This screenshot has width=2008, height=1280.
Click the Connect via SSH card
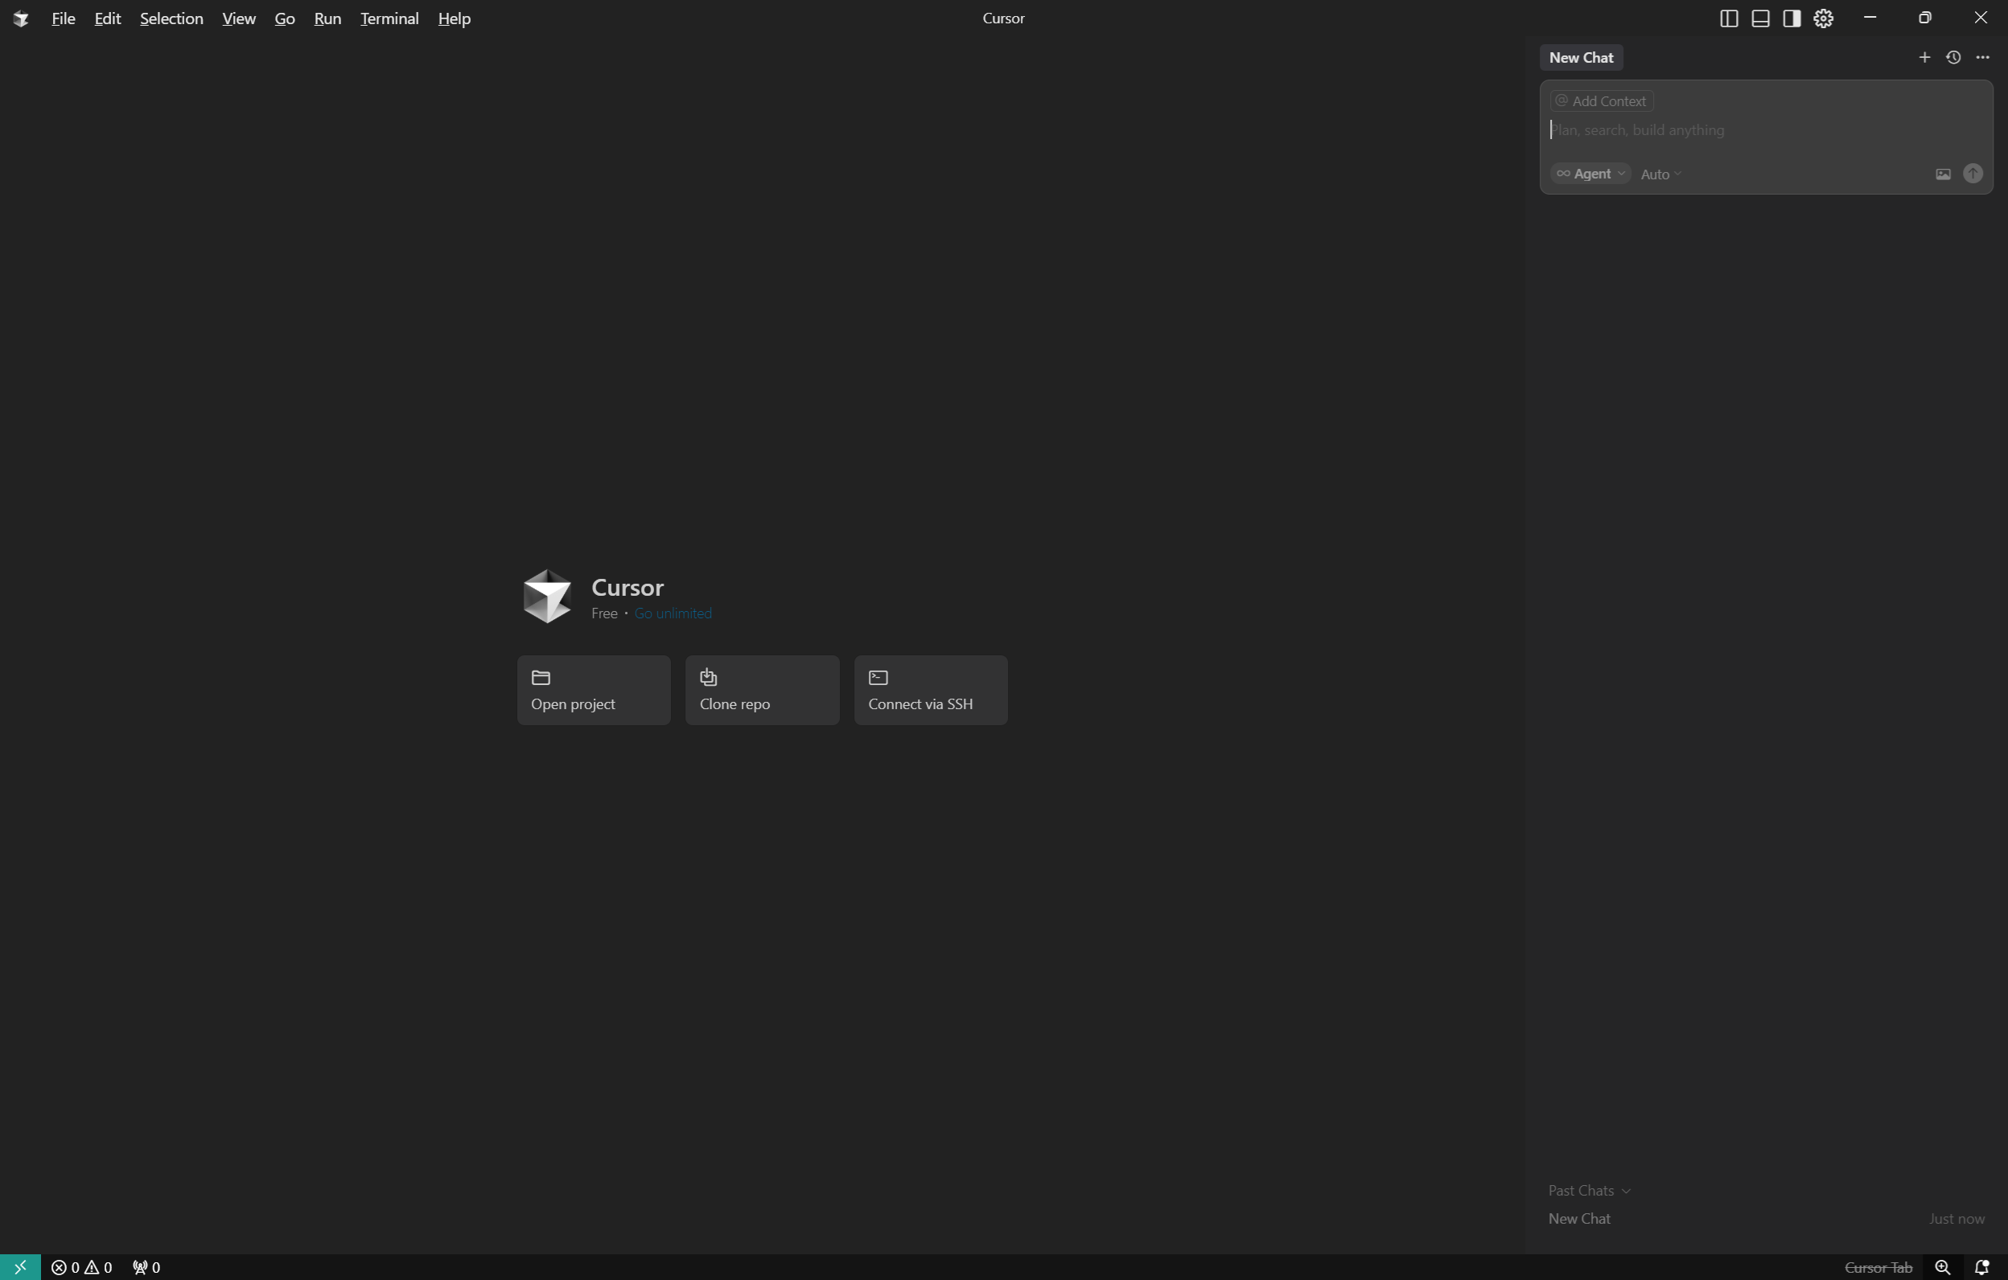(x=931, y=690)
